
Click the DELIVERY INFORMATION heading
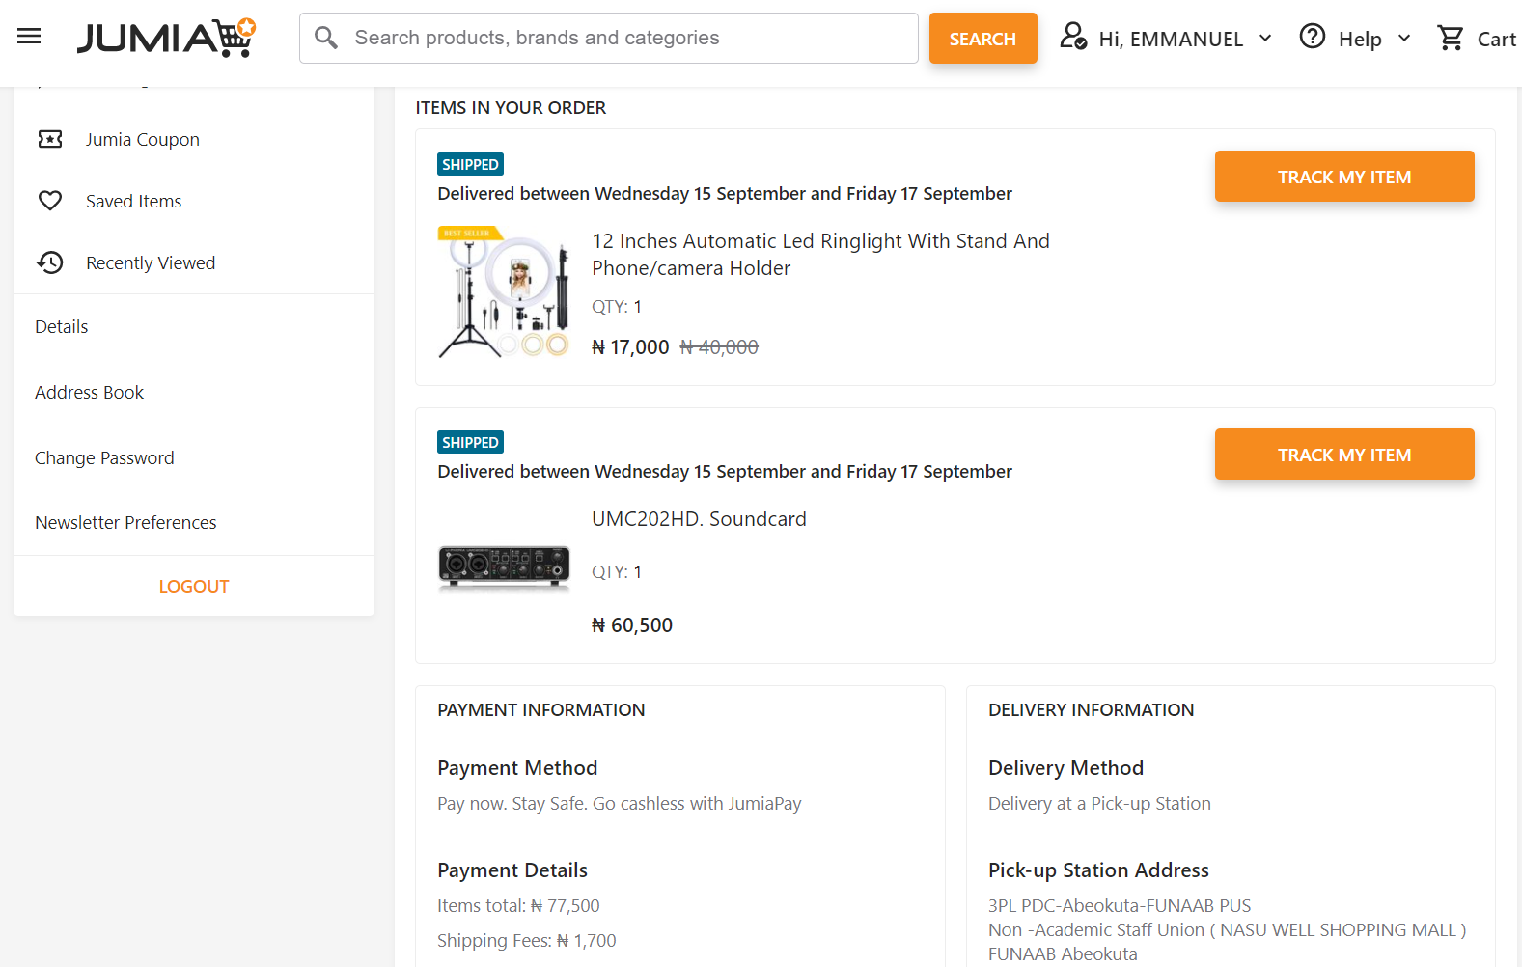1091,710
